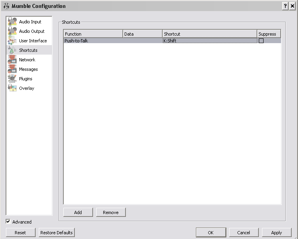Toggle Suppress checkbox for Push-to-Talk
This screenshot has height=239, width=298.
click(x=261, y=41)
